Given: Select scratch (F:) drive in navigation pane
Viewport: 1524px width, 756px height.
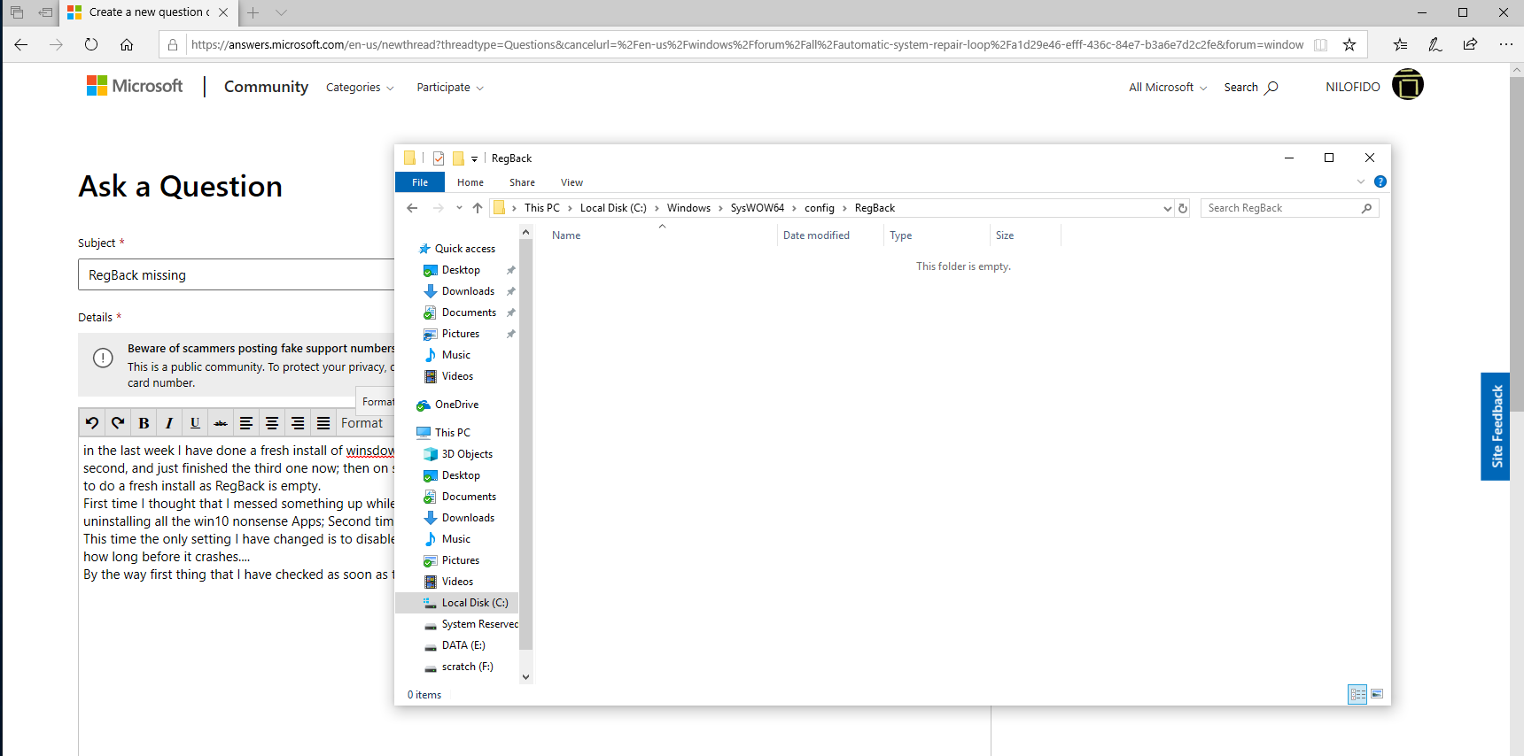Looking at the screenshot, I should (x=468, y=667).
